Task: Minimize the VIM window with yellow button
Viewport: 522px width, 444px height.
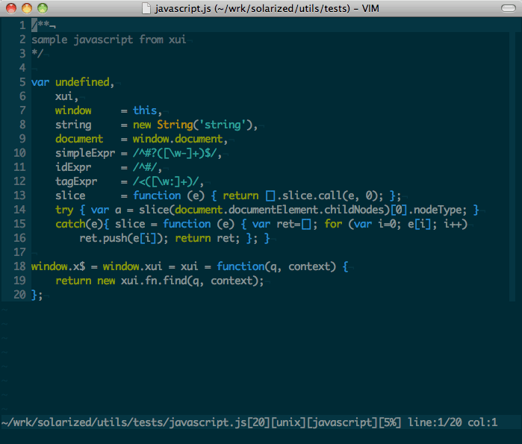Action: [27, 7]
